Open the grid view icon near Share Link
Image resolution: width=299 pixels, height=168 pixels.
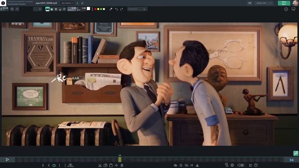click(250, 3)
